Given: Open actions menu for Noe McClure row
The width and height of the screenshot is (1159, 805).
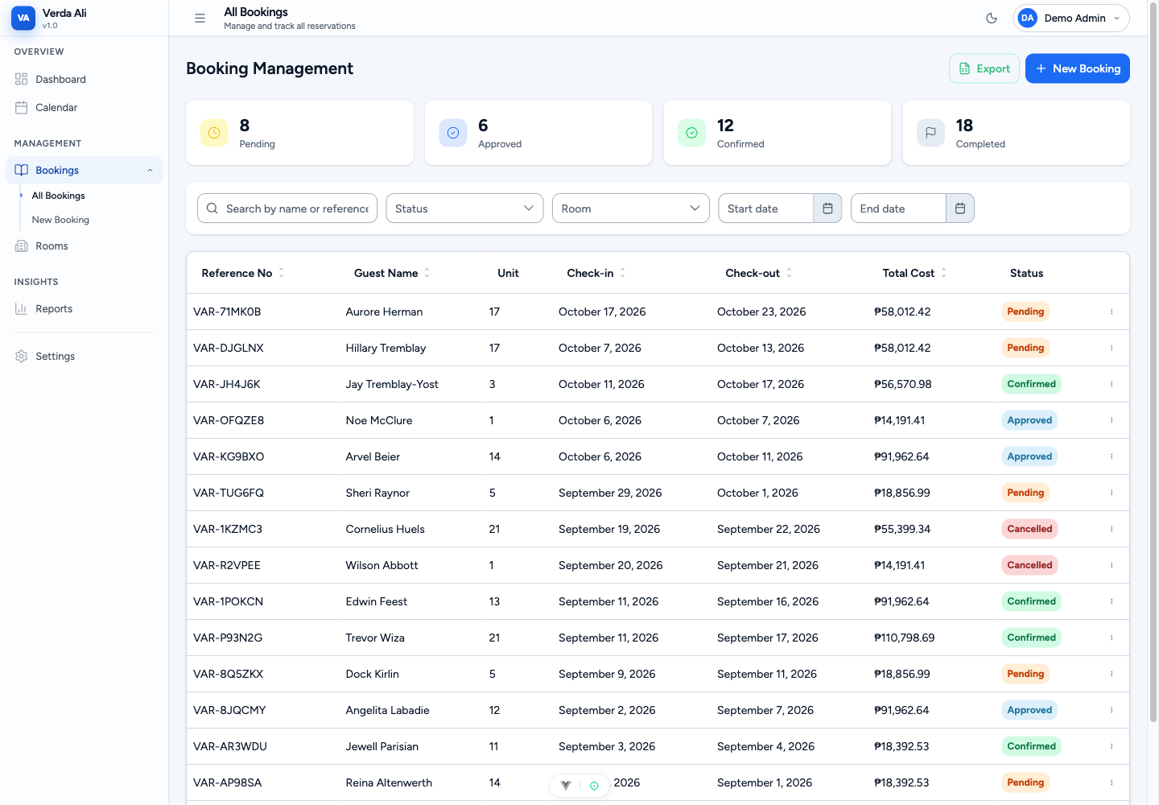Looking at the screenshot, I should click(x=1112, y=420).
